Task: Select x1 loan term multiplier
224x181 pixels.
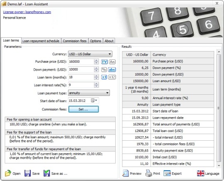Action: point(104,77)
